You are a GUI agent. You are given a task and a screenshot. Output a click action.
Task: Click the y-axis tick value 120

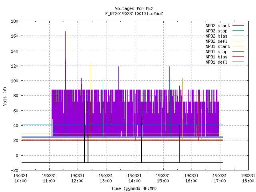tap(14, 66)
